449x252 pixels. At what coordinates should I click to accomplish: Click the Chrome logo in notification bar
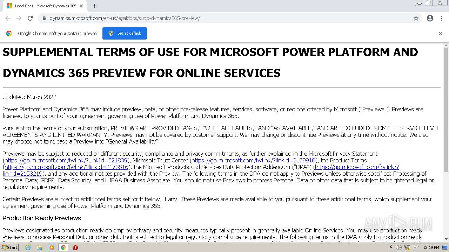[x=9, y=34]
